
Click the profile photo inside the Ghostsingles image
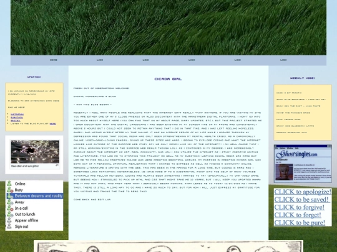[284, 172]
